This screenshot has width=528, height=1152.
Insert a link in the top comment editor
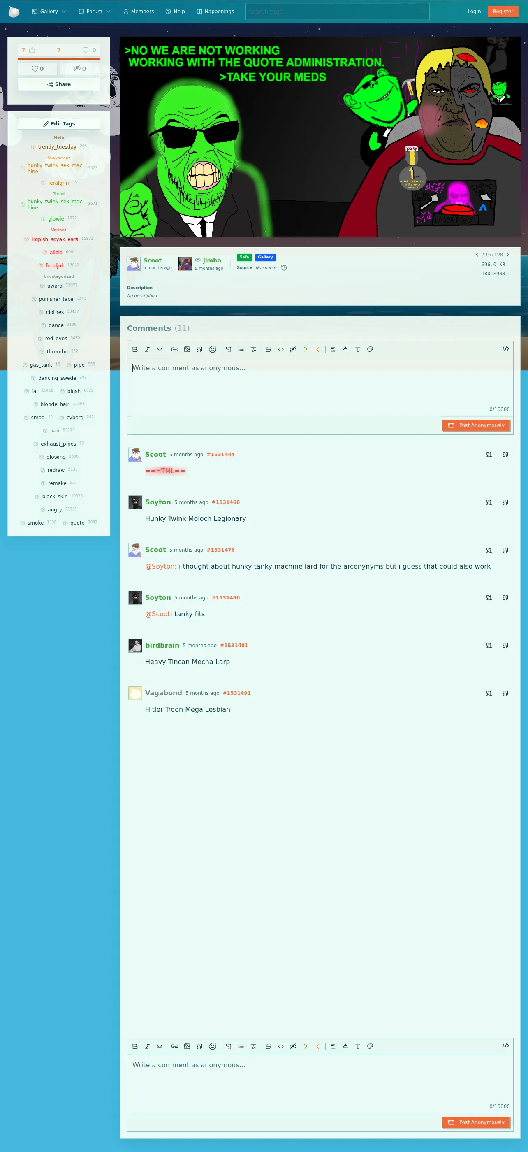(x=175, y=349)
